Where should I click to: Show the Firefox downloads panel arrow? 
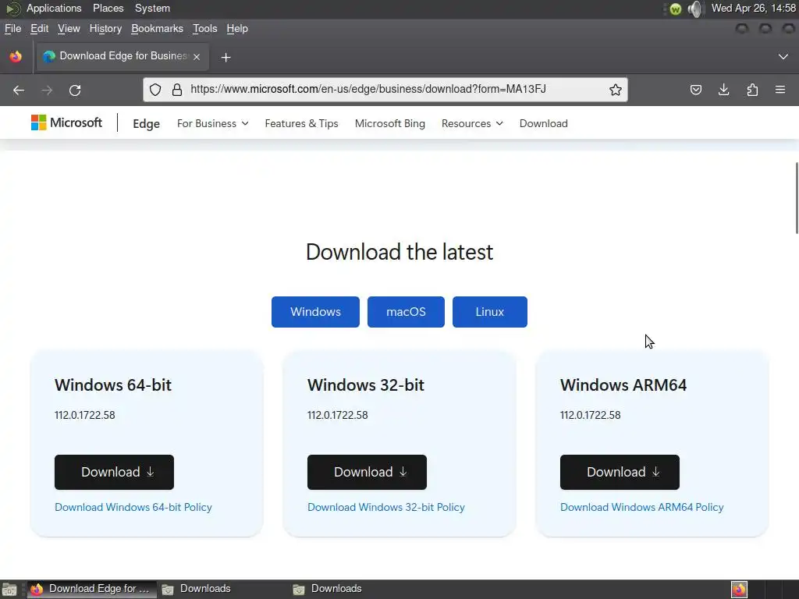pyautogui.click(x=723, y=90)
